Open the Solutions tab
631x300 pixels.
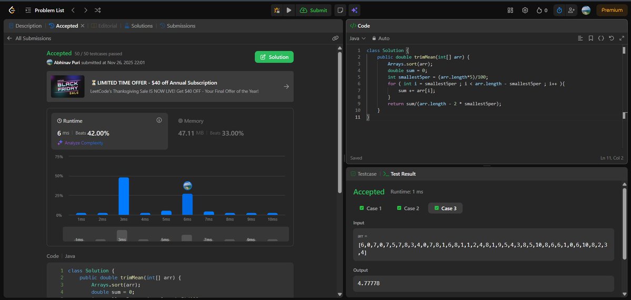click(138, 26)
